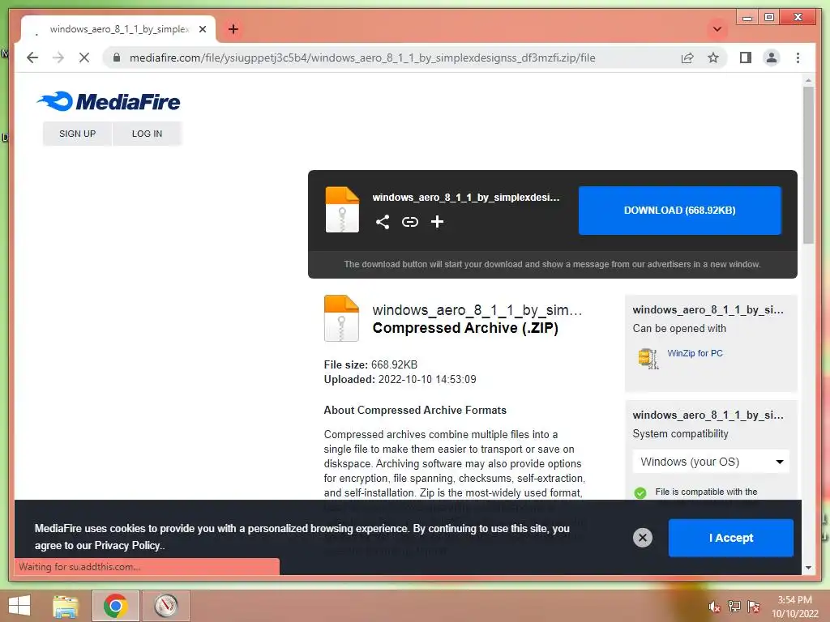Click the muted volume tray icon

coord(714,606)
